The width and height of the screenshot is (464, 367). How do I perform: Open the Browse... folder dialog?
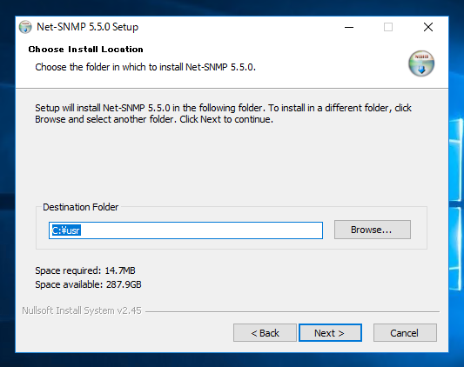coord(373,230)
